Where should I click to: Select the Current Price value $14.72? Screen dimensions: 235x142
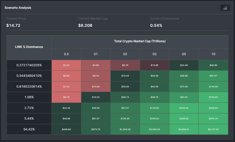tap(13, 25)
